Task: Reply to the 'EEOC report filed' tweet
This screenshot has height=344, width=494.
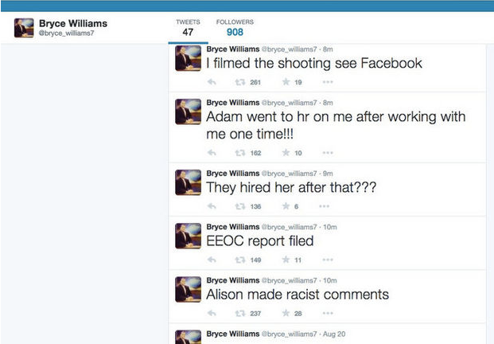Action: point(212,260)
